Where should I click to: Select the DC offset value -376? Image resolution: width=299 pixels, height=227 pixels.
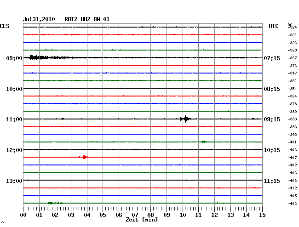(292, 66)
